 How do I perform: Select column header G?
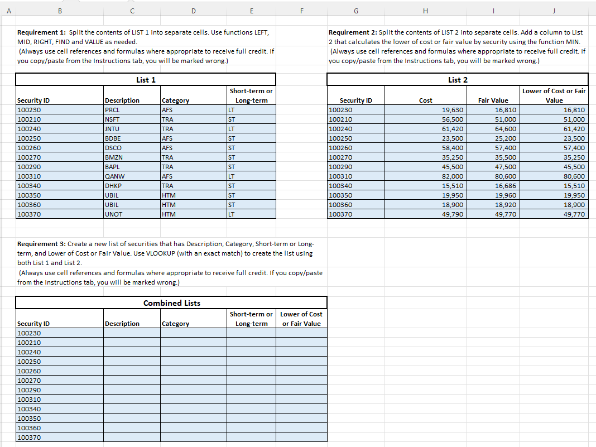coord(355,10)
